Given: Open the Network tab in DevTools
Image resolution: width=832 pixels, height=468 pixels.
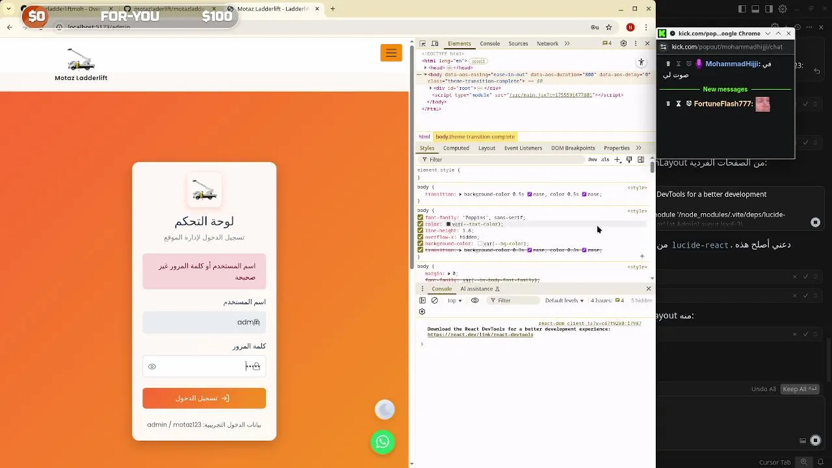Looking at the screenshot, I should tap(547, 44).
